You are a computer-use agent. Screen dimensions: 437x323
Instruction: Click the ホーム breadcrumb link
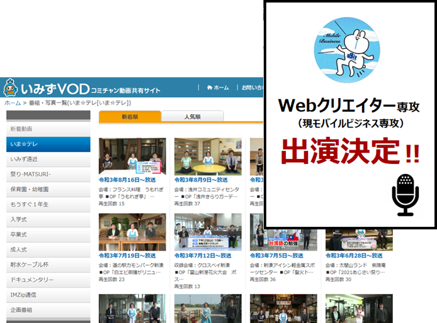[13, 103]
